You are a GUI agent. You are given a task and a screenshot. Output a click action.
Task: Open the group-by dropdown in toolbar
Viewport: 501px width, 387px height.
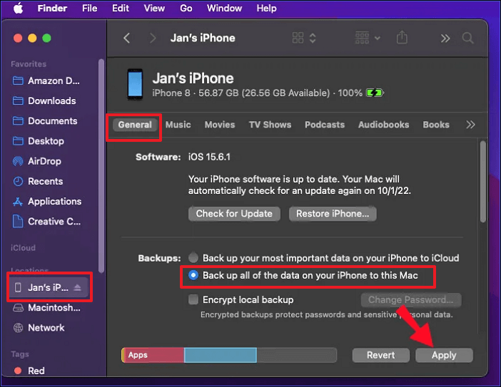368,38
